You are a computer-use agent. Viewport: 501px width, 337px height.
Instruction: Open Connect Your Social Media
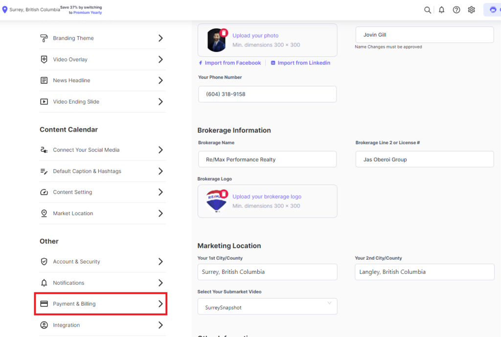tap(86, 150)
